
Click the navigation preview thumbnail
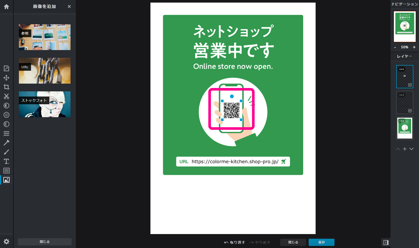click(x=405, y=27)
